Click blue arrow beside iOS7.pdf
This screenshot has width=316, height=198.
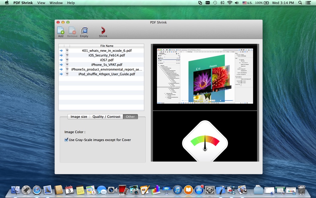[x=61, y=60]
